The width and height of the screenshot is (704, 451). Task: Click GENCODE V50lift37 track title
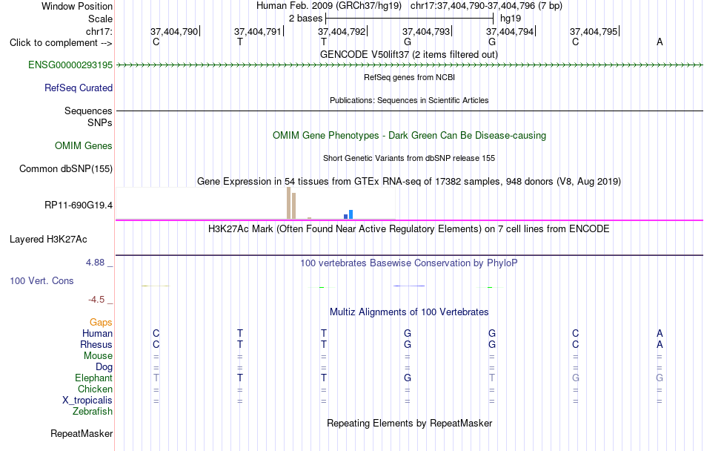(409, 55)
